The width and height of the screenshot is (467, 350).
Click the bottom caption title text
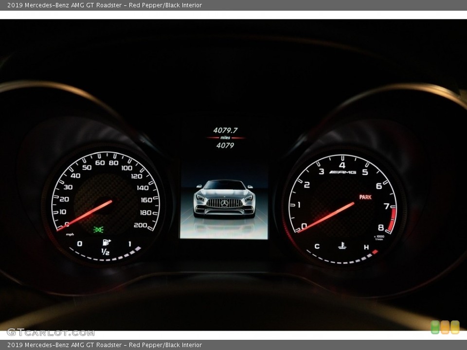[105, 345]
